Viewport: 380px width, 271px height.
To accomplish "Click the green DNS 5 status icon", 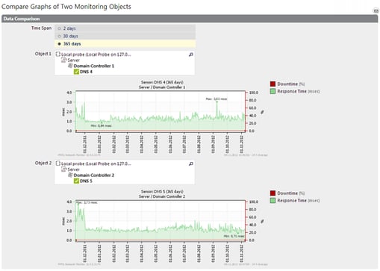I will tap(76, 181).
